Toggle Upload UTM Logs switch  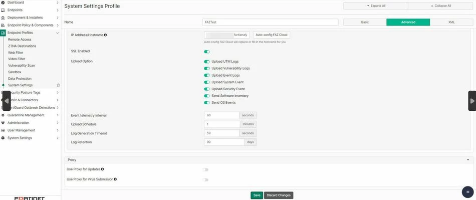point(207,62)
